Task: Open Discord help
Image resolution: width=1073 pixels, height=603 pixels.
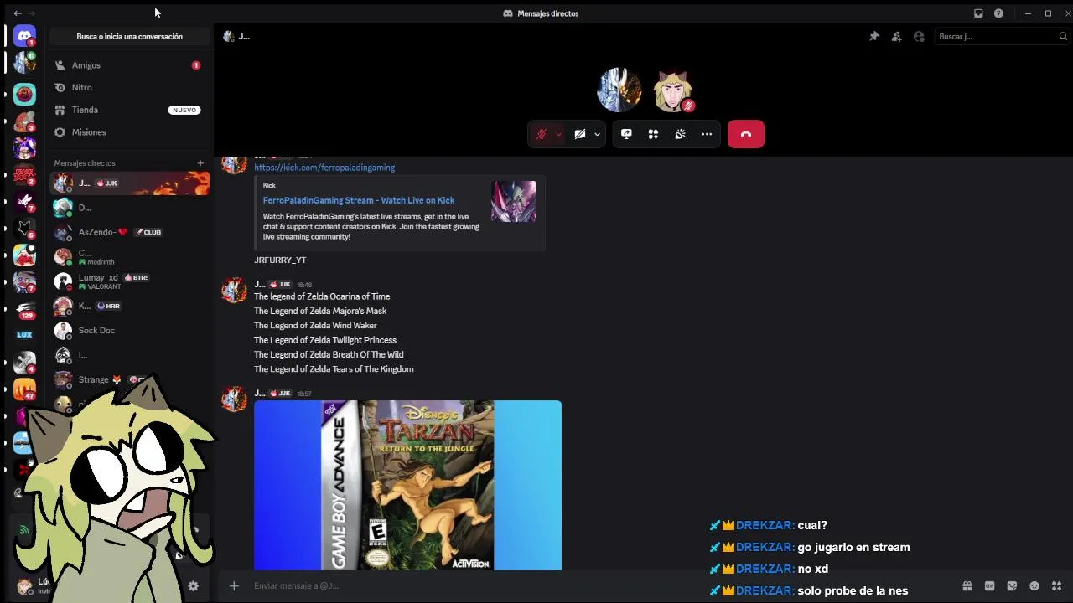Action: pyautogui.click(x=998, y=13)
